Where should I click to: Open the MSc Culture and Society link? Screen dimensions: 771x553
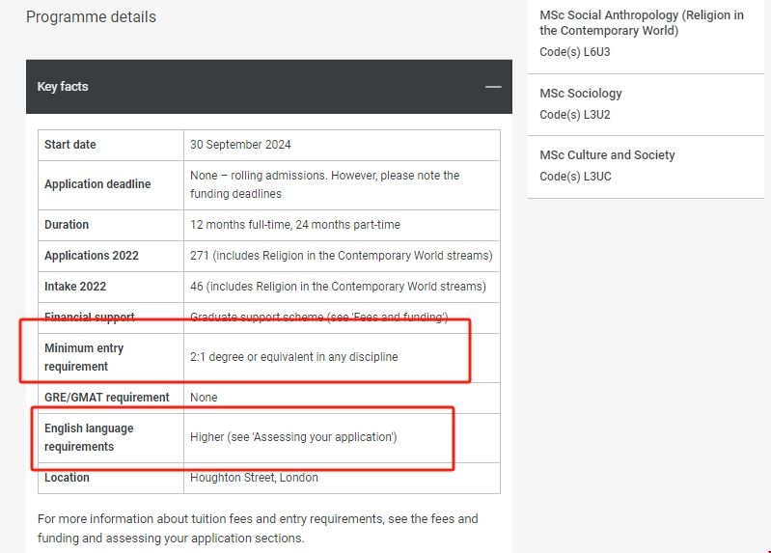pos(607,155)
